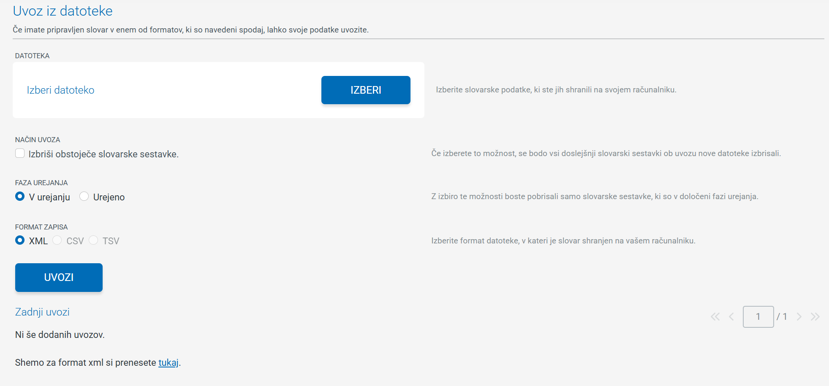Click the blue IZBERI button
829x386 pixels.
coord(365,90)
